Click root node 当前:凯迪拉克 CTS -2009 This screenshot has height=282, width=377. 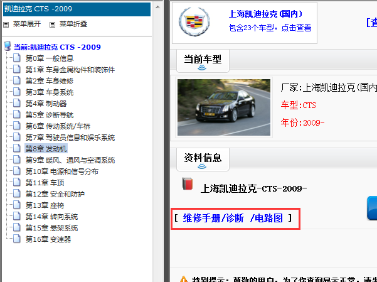coord(57,47)
